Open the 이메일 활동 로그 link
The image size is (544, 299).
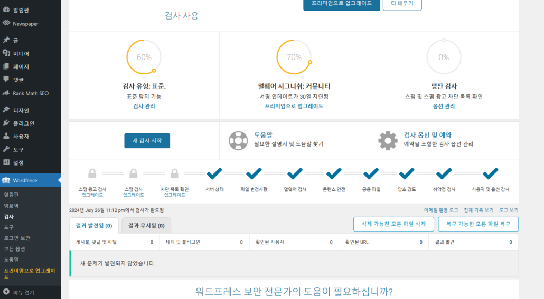[441, 210]
